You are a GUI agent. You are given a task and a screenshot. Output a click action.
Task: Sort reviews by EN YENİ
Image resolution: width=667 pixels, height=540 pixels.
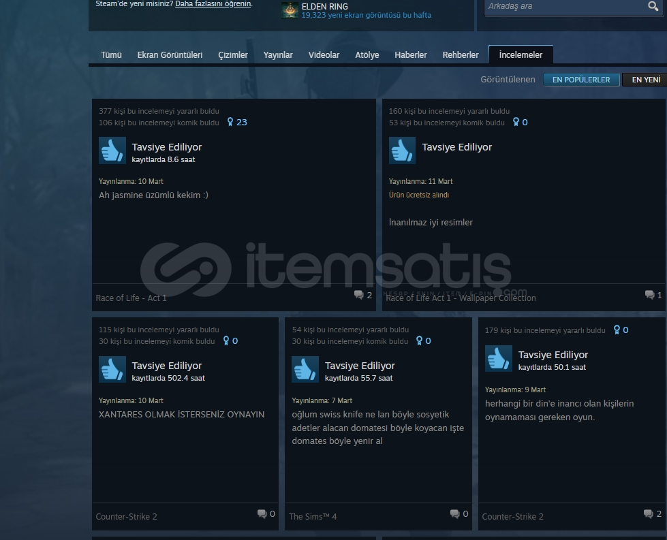(645, 80)
